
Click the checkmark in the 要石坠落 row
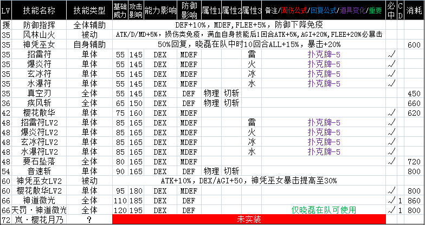[x=391, y=161]
